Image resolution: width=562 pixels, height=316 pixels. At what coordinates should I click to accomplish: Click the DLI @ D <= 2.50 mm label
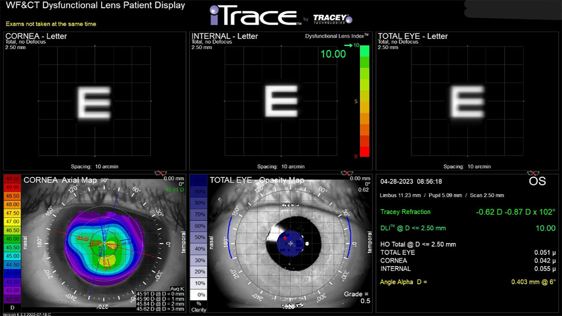pos(413,228)
